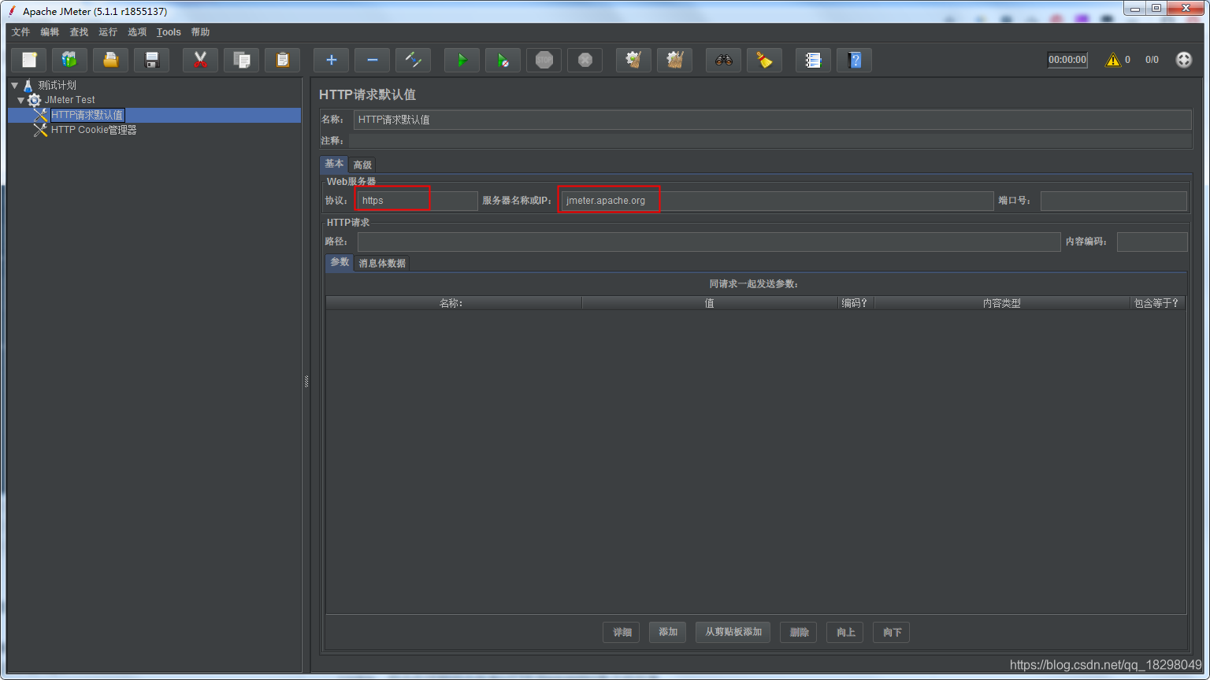1210x680 pixels.
Task: Select HTTP Cookie管理器 in the tree
Action: click(94, 130)
